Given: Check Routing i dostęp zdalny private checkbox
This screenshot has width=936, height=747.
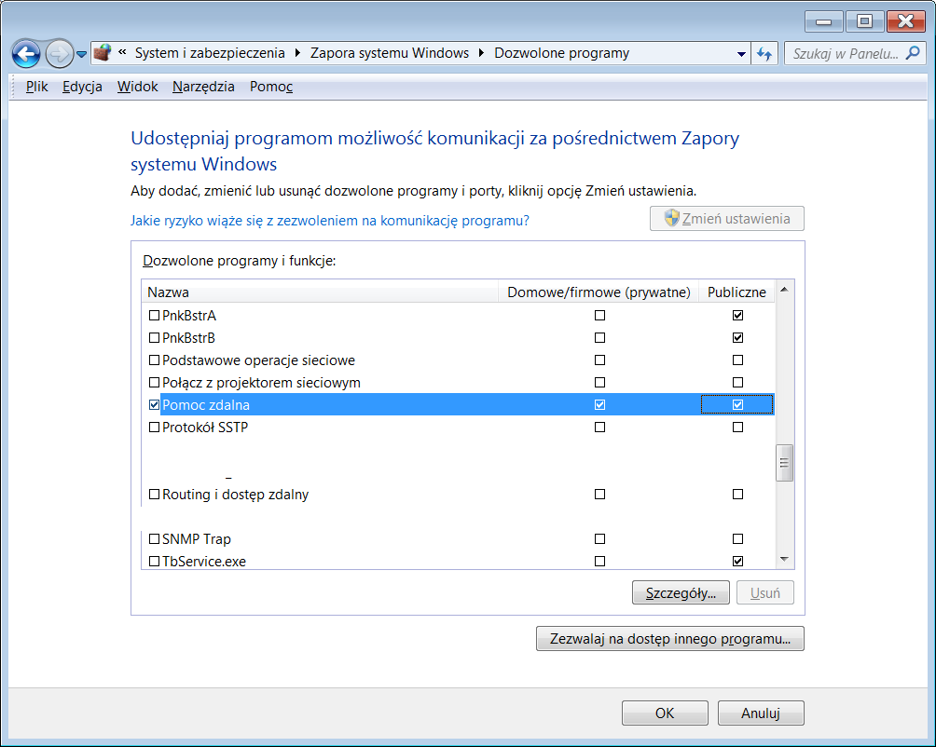Looking at the screenshot, I should (600, 495).
